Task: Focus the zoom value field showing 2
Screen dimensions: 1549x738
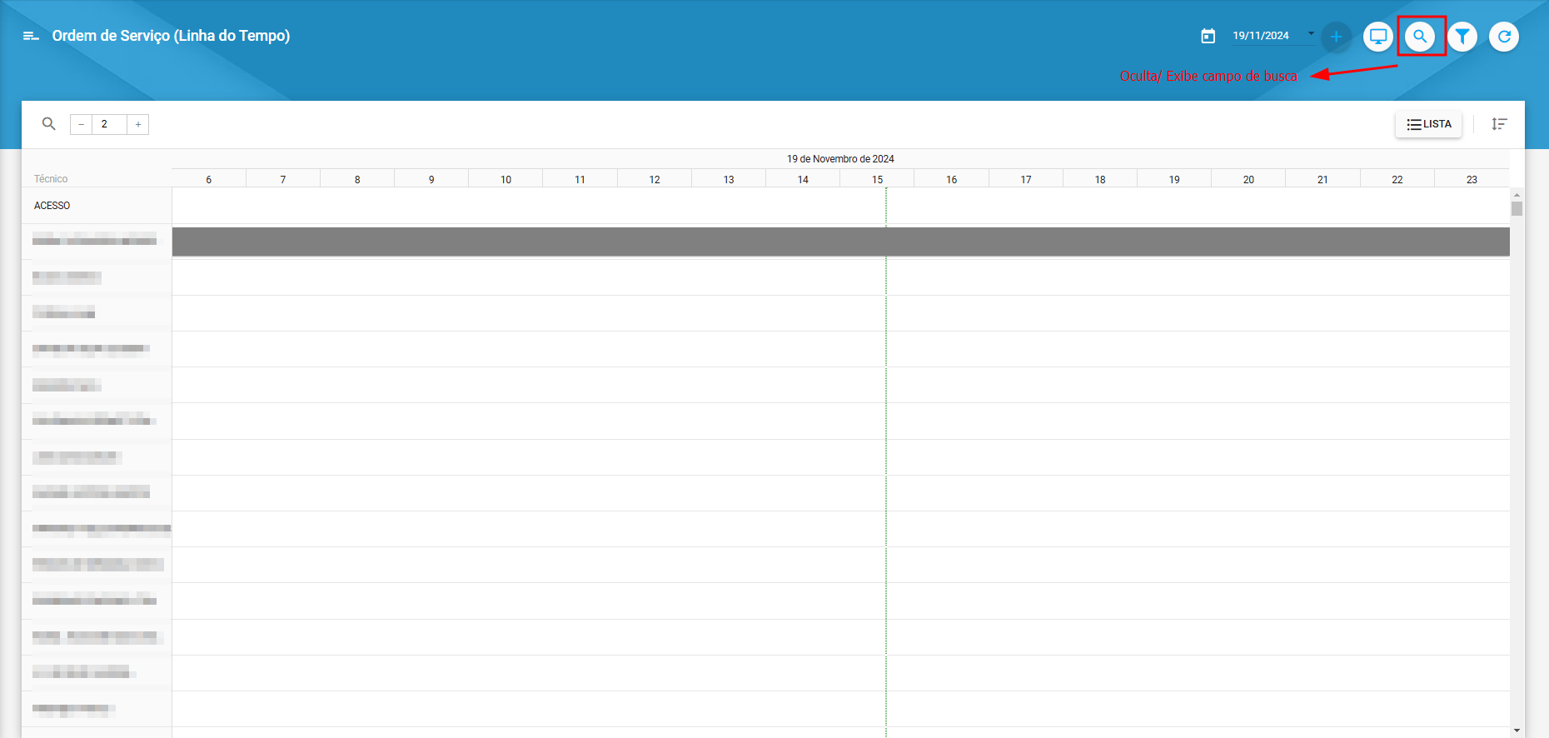Action: 109,125
